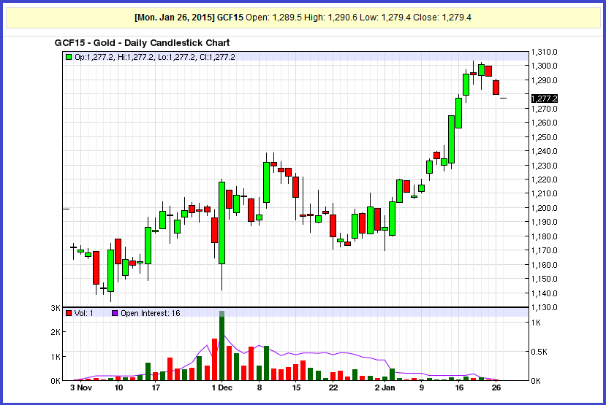Click the purple Open Interest swatch
The height and width of the screenshot is (405, 606).
coord(115,313)
